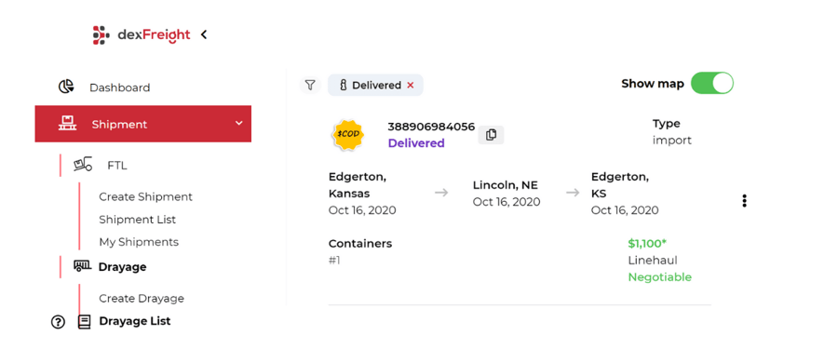Select My Shipments in sidebar
Screen dimensions: 838x349
[x=139, y=242]
